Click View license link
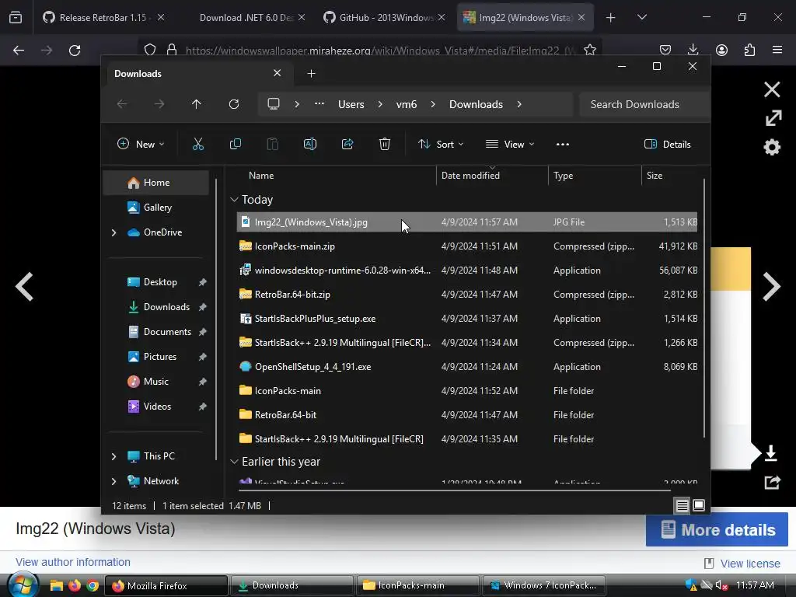Viewport: 796px width, 597px height. 750,564
